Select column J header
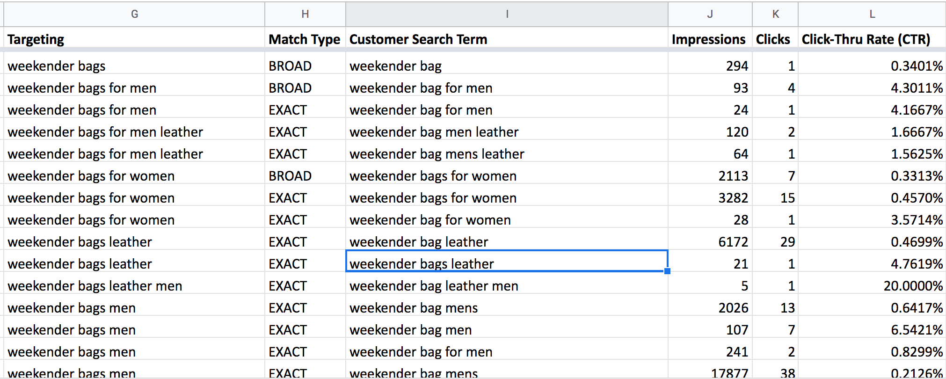The width and height of the screenshot is (946, 379). click(710, 14)
